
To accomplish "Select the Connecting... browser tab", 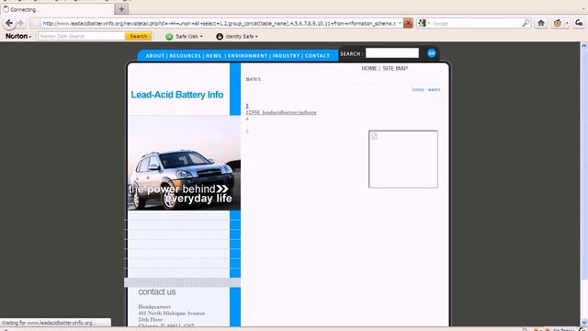I will pyautogui.click(x=57, y=9).
